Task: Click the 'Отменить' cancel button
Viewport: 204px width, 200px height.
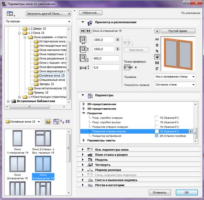Action: point(160,192)
